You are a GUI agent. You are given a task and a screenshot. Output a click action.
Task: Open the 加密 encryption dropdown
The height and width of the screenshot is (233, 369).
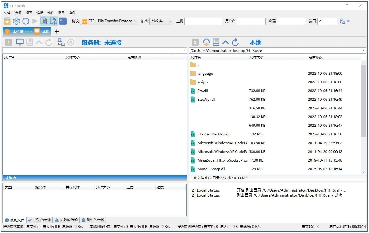click(161, 21)
